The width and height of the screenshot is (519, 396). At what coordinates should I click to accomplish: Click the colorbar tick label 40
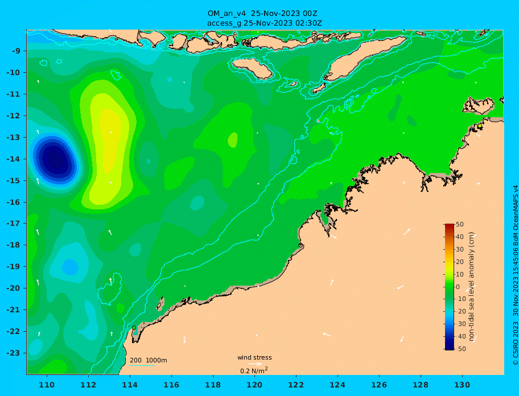[x=460, y=237]
